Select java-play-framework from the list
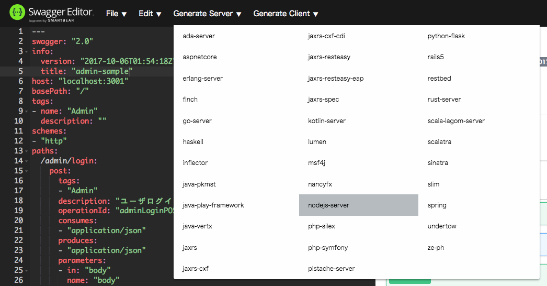This screenshot has height=286, width=547. tap(213, 205)
